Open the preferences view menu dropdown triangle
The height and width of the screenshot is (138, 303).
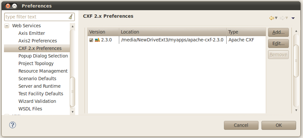click(x=293, y=18)
